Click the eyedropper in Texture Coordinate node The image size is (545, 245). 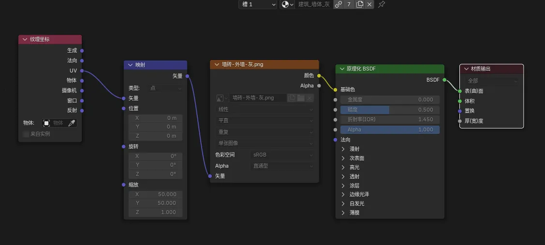(x=71, y=123)
